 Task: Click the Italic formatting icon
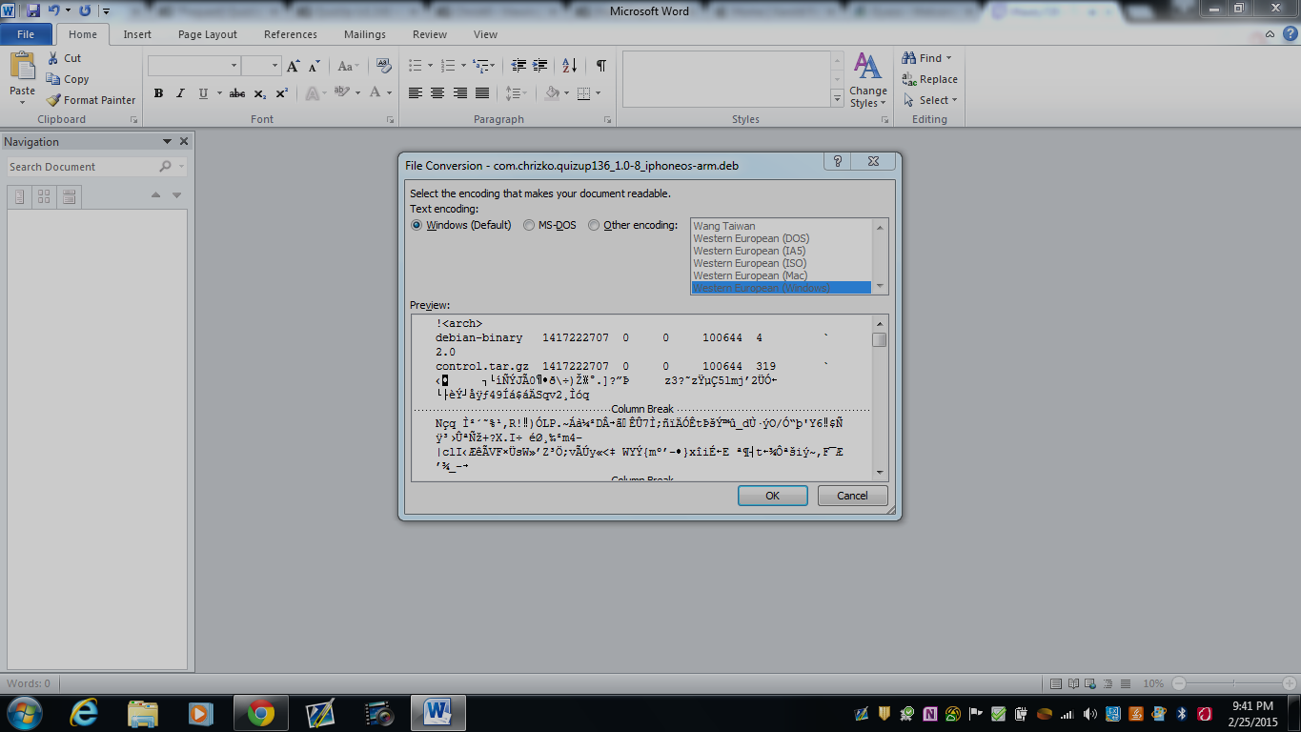tap(180, 93)
